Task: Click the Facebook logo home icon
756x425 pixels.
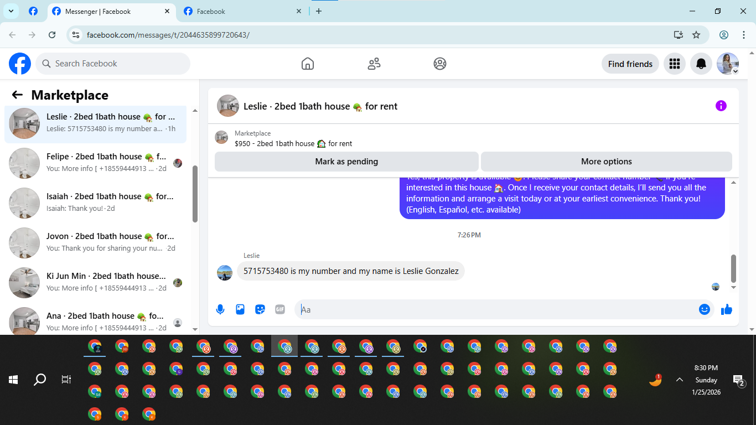Action: 20,64
